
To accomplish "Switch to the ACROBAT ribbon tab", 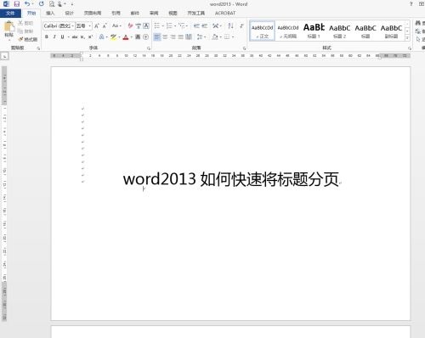I will [225, 13].
